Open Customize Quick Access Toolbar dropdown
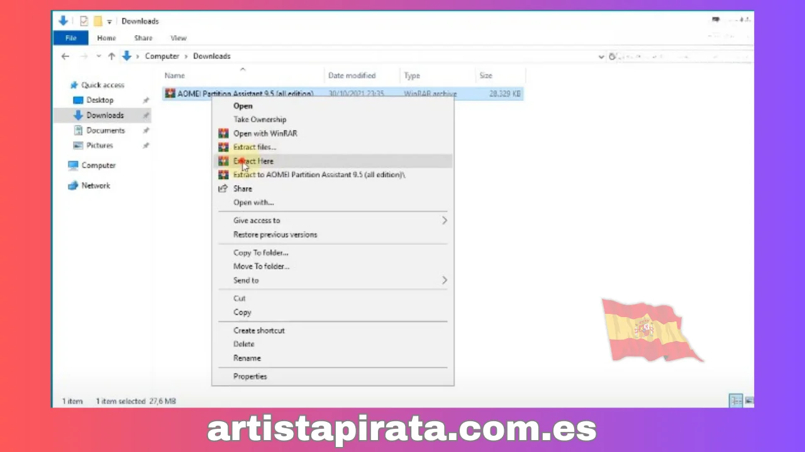The height and width of the screenshot is (452, 805). [x=109, y=21]
